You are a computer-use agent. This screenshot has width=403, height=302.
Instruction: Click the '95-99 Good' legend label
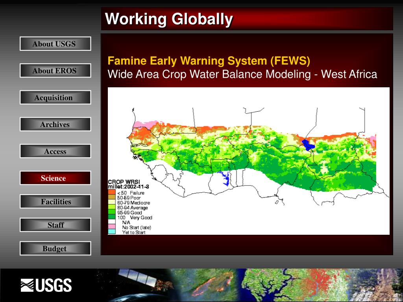tap(129, 212)
